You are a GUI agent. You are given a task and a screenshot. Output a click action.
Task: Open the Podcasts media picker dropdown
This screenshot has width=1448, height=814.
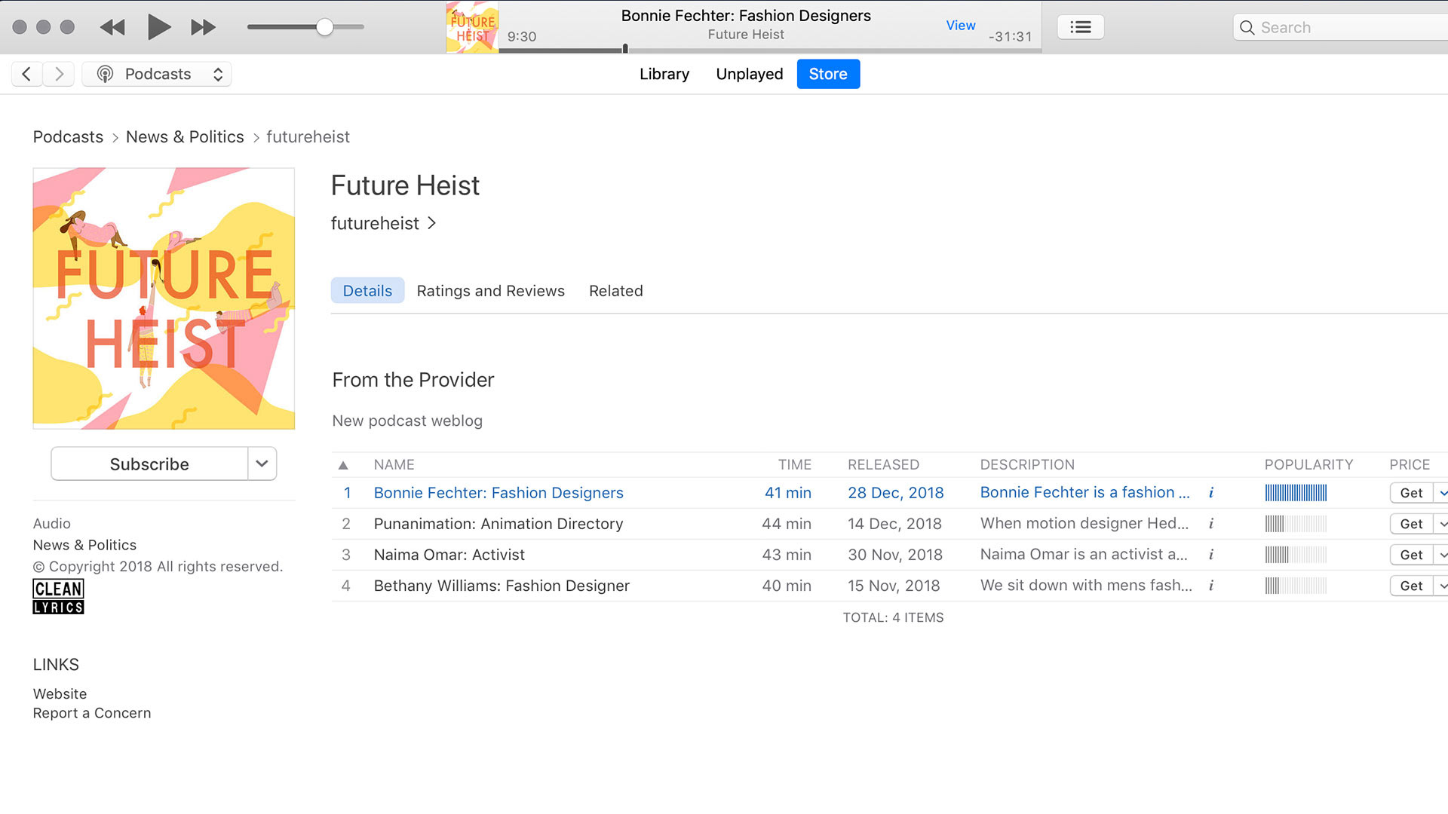click(157, 74)
